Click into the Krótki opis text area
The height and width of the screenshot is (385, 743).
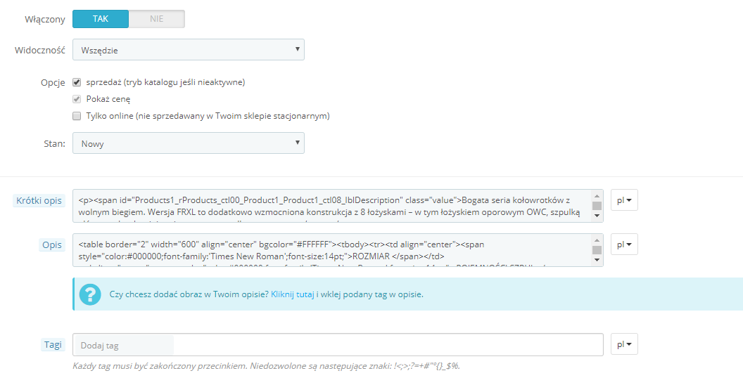click(x=331, y=207)
